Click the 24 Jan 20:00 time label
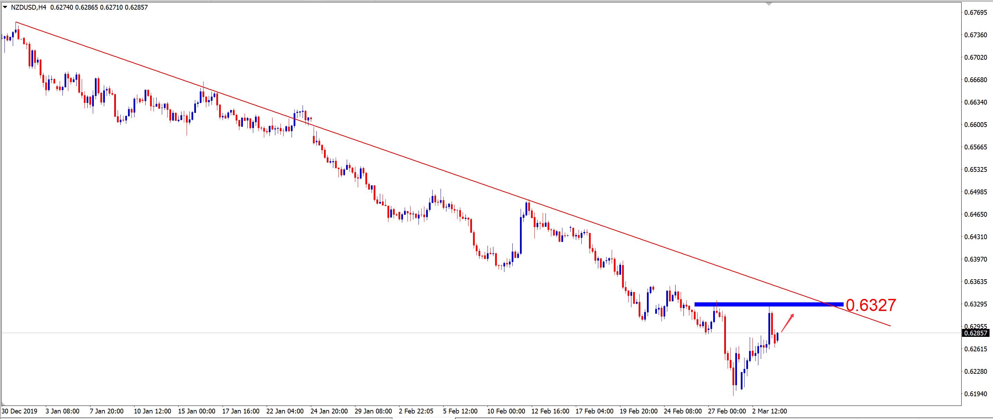Viewport: 993px width, 419px height. pos(330,411)
